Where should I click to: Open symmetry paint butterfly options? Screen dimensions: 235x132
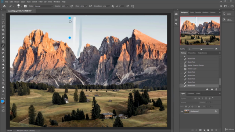click(x=133, y=6)
